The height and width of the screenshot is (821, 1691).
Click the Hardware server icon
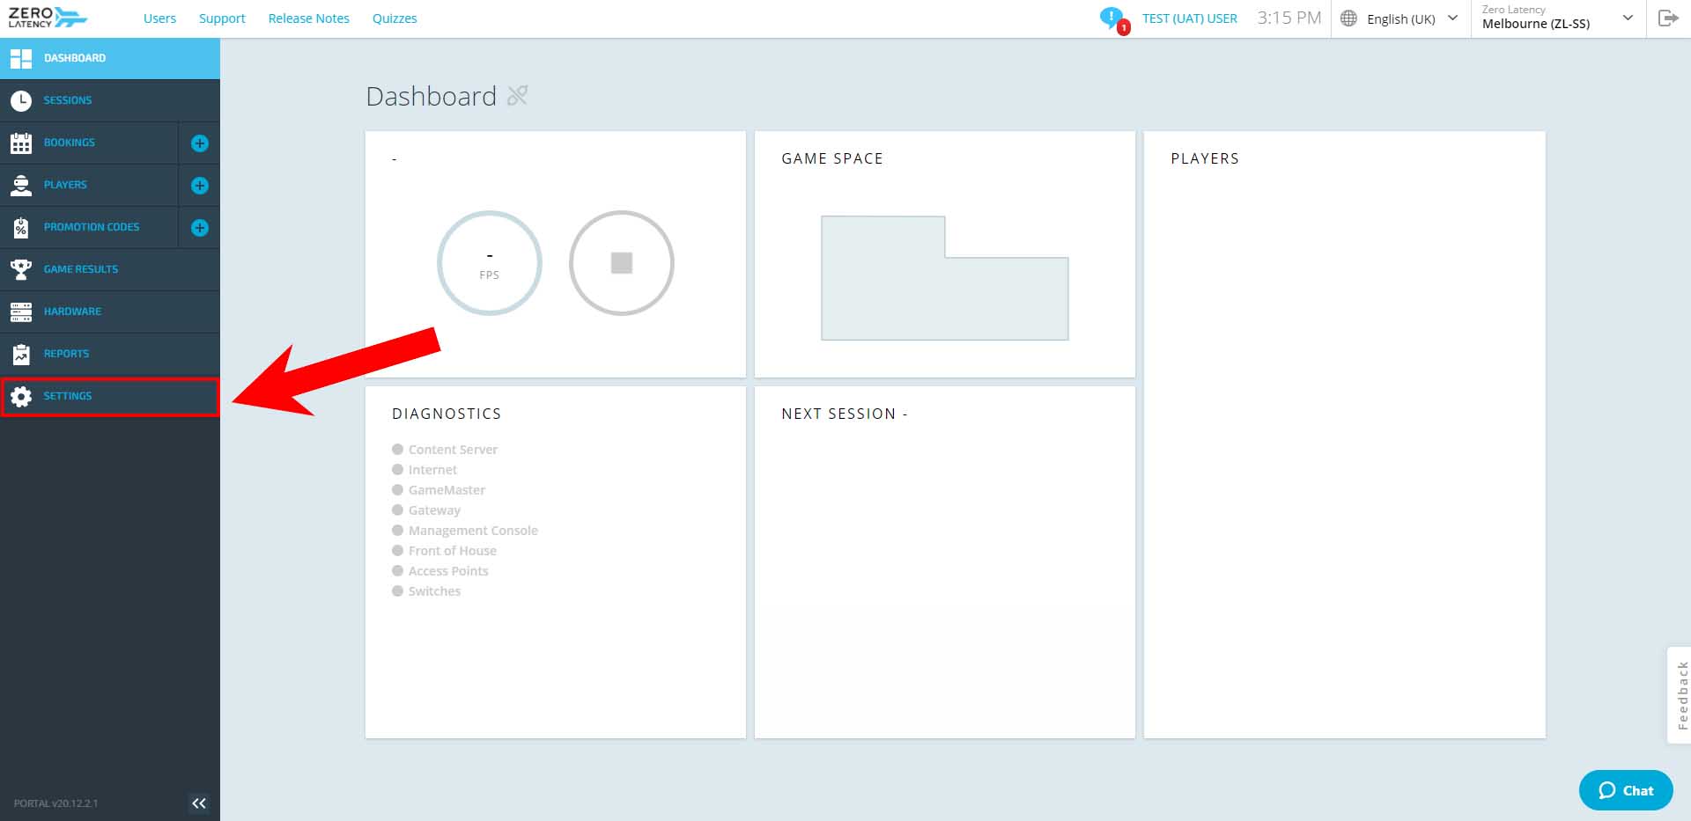click(21, 312)
